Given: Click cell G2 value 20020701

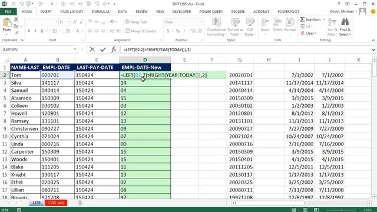Looking at the screenshot, I should [240, 75].
